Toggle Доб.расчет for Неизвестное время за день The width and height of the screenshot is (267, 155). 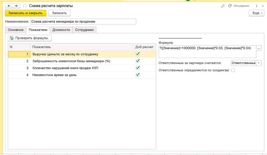pyautogui.click(x=138, y=75)
